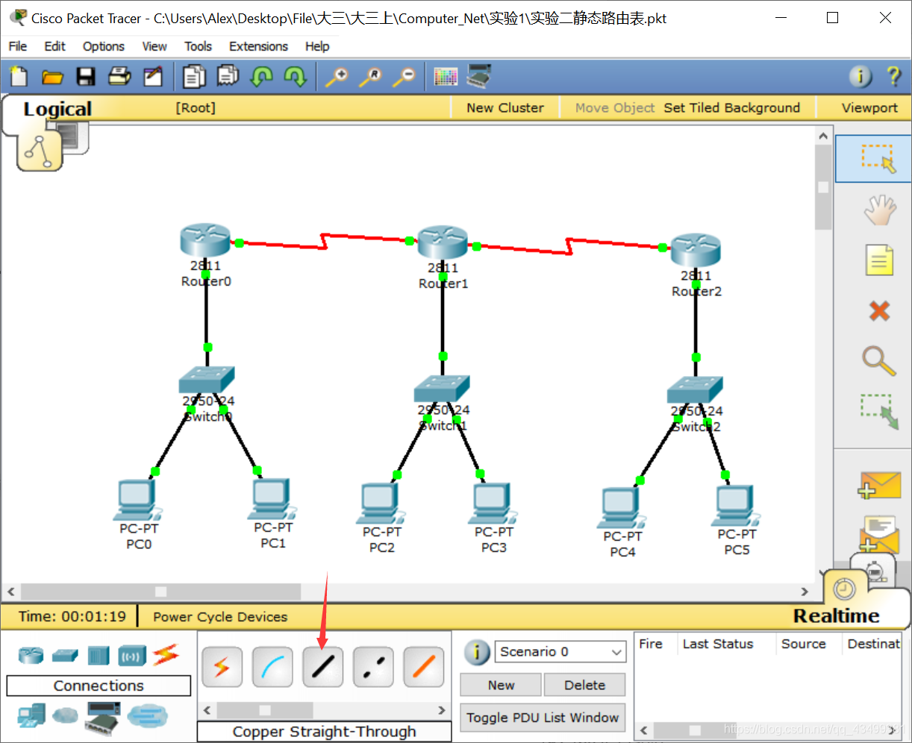The image size is (912, 743).
Task: Pick the Copper Straight-Through cable icon
Action: coord(322,667)
